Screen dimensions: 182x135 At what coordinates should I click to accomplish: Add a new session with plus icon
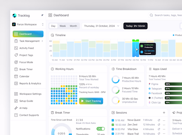[164, 113]
